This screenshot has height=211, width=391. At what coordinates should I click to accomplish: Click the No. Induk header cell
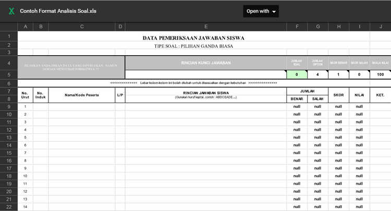click(x=41, y=95)
